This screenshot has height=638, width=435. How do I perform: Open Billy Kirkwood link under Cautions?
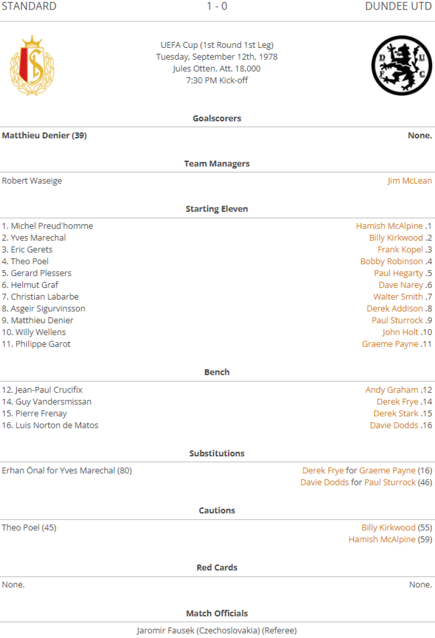(x=388, y=527)
